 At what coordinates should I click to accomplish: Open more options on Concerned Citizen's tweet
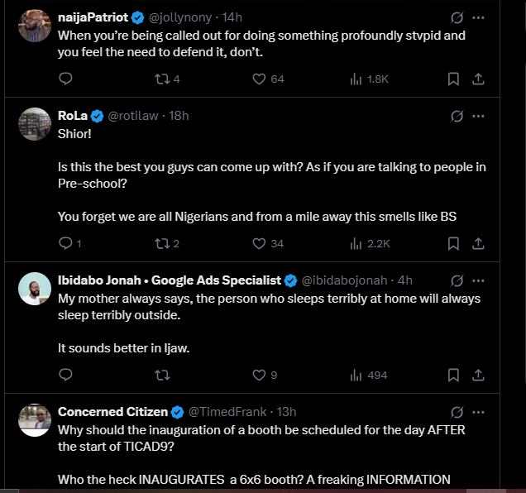point(478,412)
